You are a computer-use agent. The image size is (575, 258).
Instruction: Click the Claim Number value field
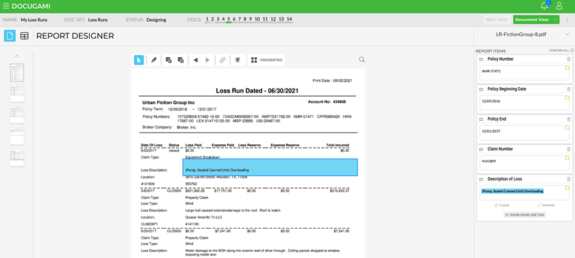pyautogui.click(x=525, y=162)
